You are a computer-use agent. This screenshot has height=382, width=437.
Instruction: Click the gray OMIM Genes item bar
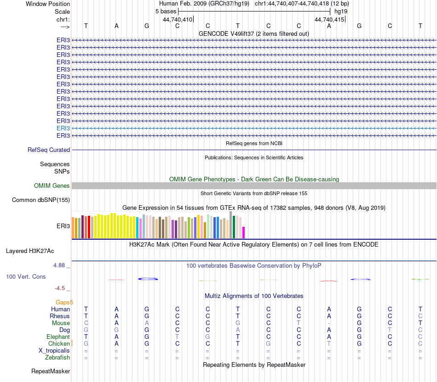[254, 186]
